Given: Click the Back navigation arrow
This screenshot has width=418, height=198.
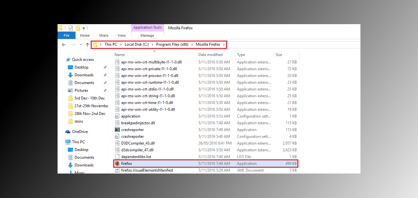Looking at the screenshot, I should coord(64,44).
